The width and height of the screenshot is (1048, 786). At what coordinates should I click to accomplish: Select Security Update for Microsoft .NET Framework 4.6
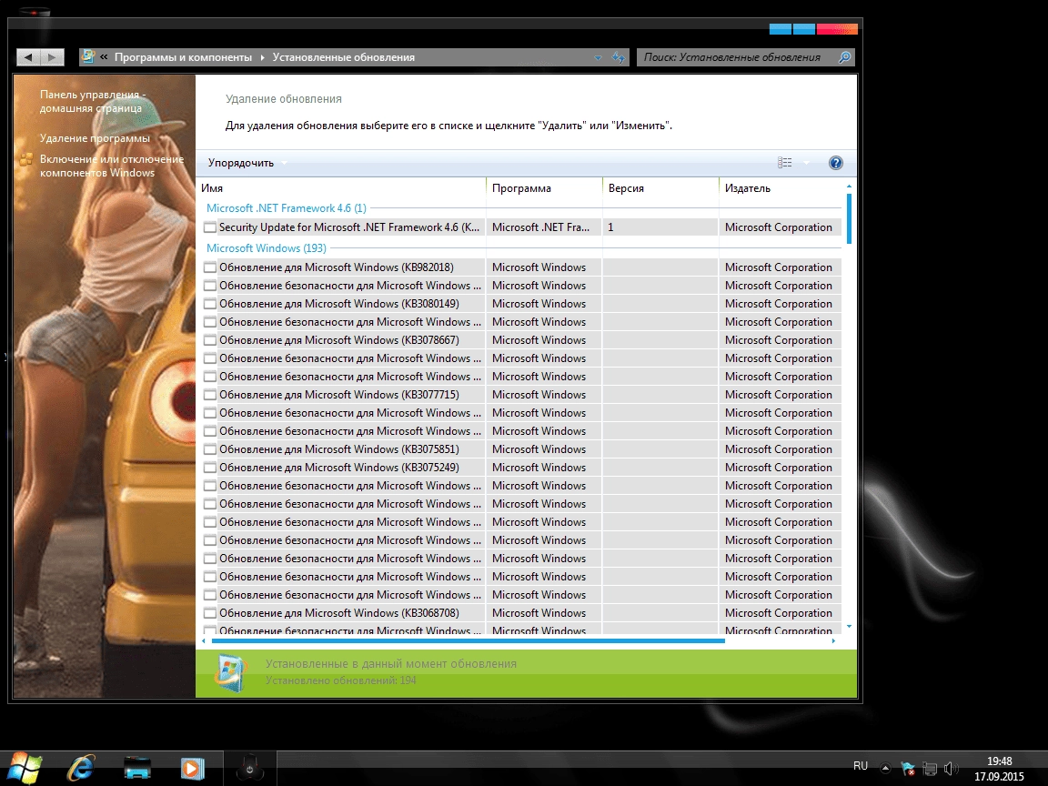[521, 227]
